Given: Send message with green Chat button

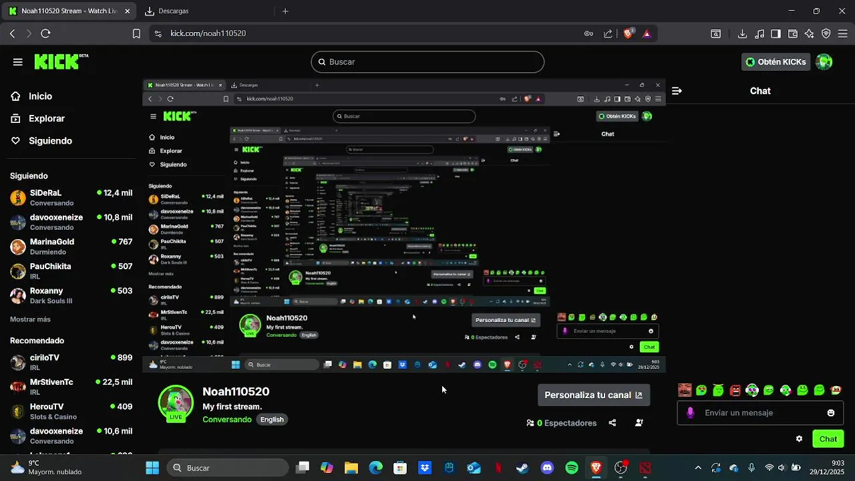Looking at the screenshot, I should pos(828,439).
